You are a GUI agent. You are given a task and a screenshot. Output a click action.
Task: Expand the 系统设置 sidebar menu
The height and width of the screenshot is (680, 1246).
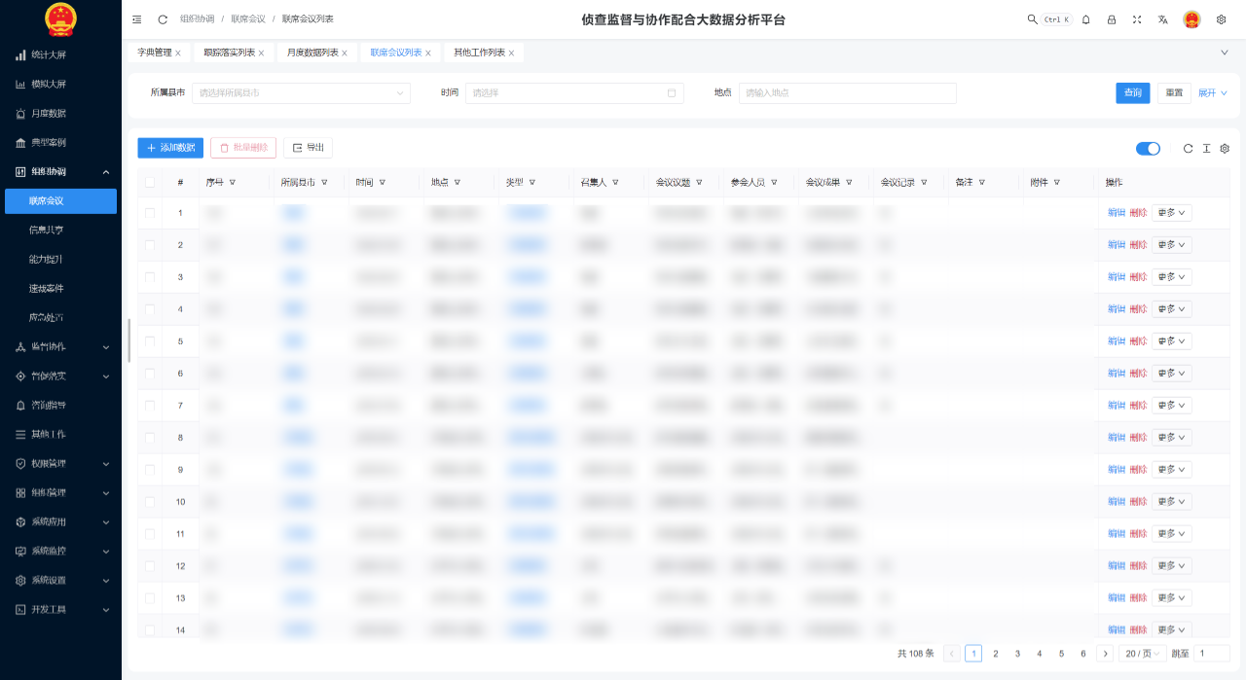[x=60, y=580]
